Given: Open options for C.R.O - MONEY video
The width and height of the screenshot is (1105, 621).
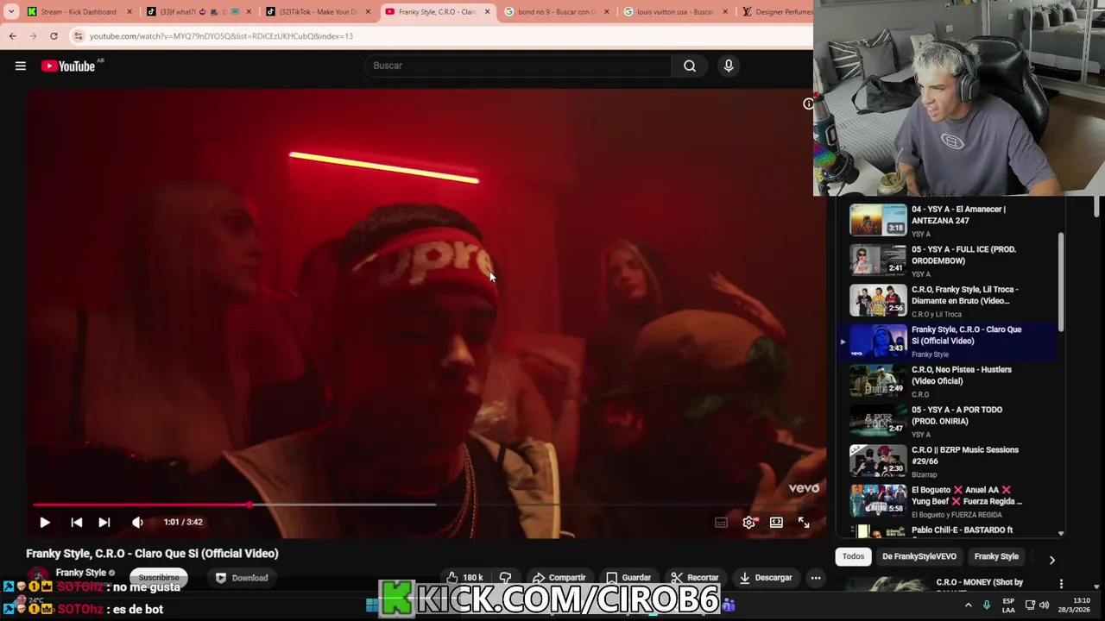Looking at the screenshot, I should [1061, 584].
